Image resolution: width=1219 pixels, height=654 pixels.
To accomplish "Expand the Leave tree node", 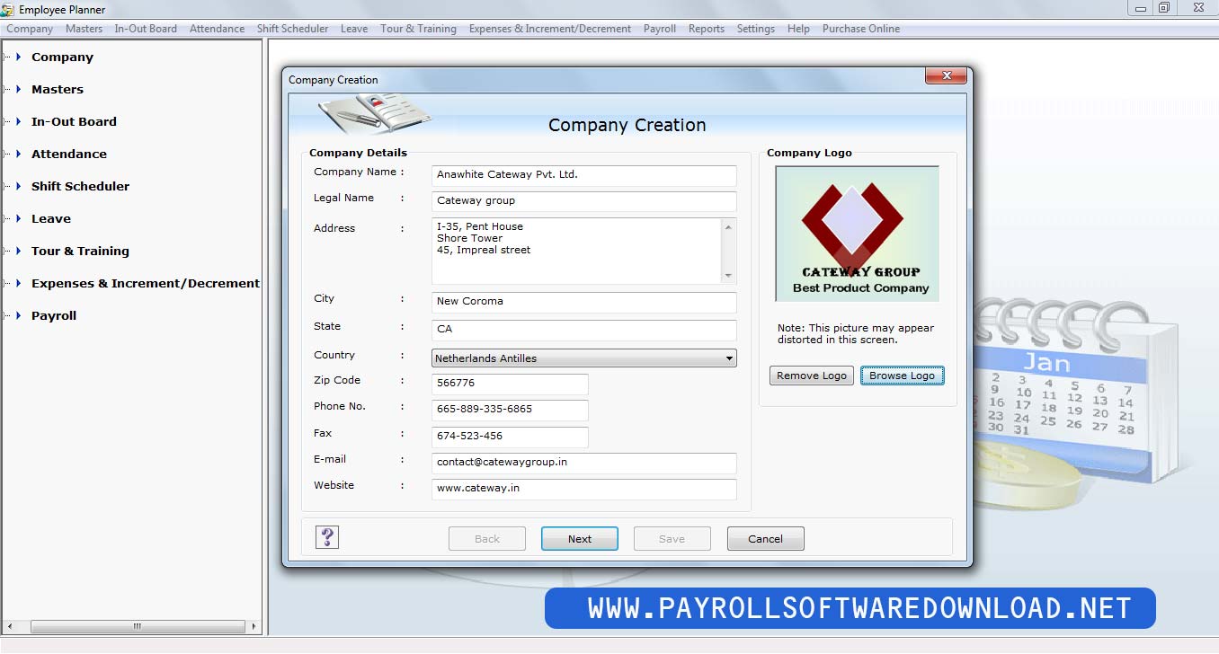I will pyautogui.click(x=18, y=218).
